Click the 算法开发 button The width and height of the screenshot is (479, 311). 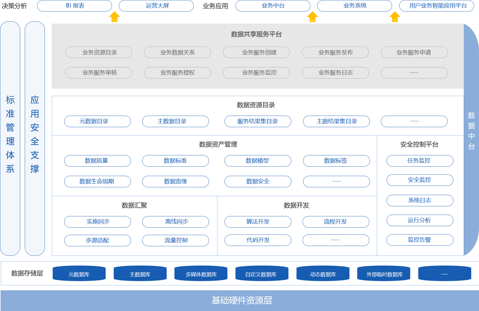point(258,222)
